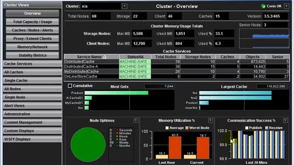294x165 pixels.
Task: Click the 78.7 worst node Current bar
Action: pos(203,148)
